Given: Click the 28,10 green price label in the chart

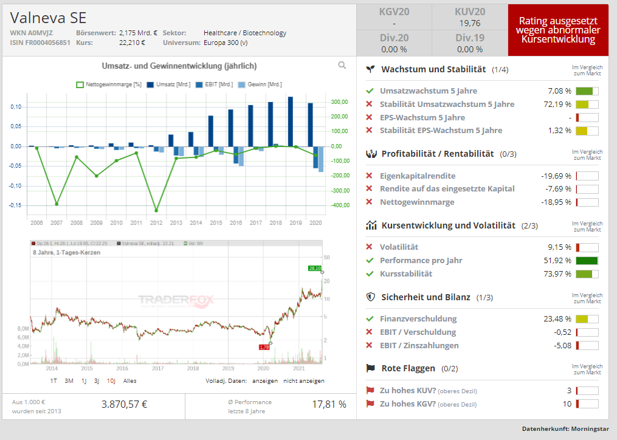Looking at the screenshot, I should click(x=314, y=268).
